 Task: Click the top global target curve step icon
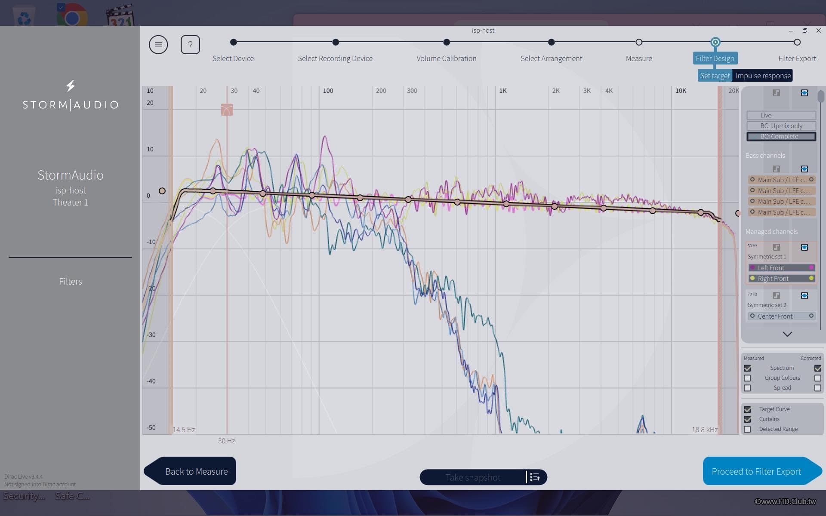[x=777, y=93]
